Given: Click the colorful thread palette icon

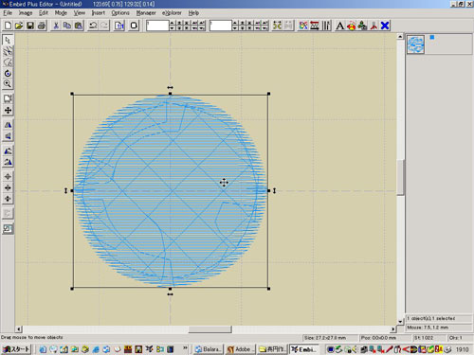Looking at the screenshot, I should coord(303,26).
